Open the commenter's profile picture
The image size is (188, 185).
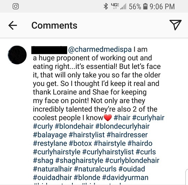[x=17, y=55]
